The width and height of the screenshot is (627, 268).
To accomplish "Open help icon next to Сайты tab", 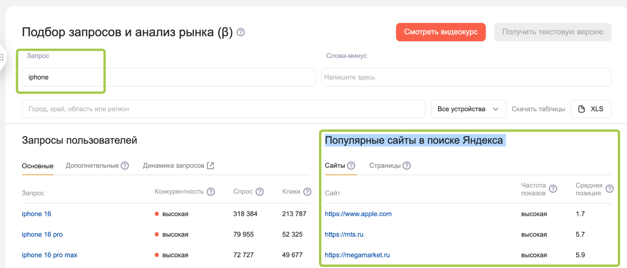I will click(x=351, y=166).
